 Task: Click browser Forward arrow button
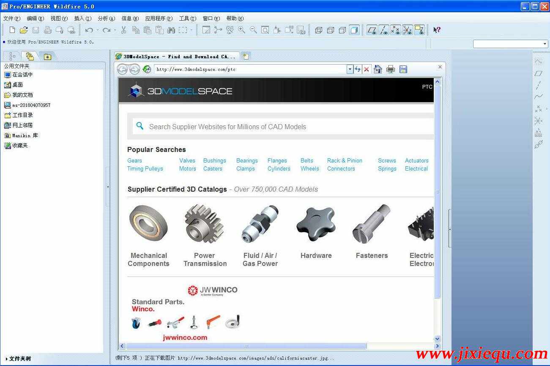(x=134, y=69)
